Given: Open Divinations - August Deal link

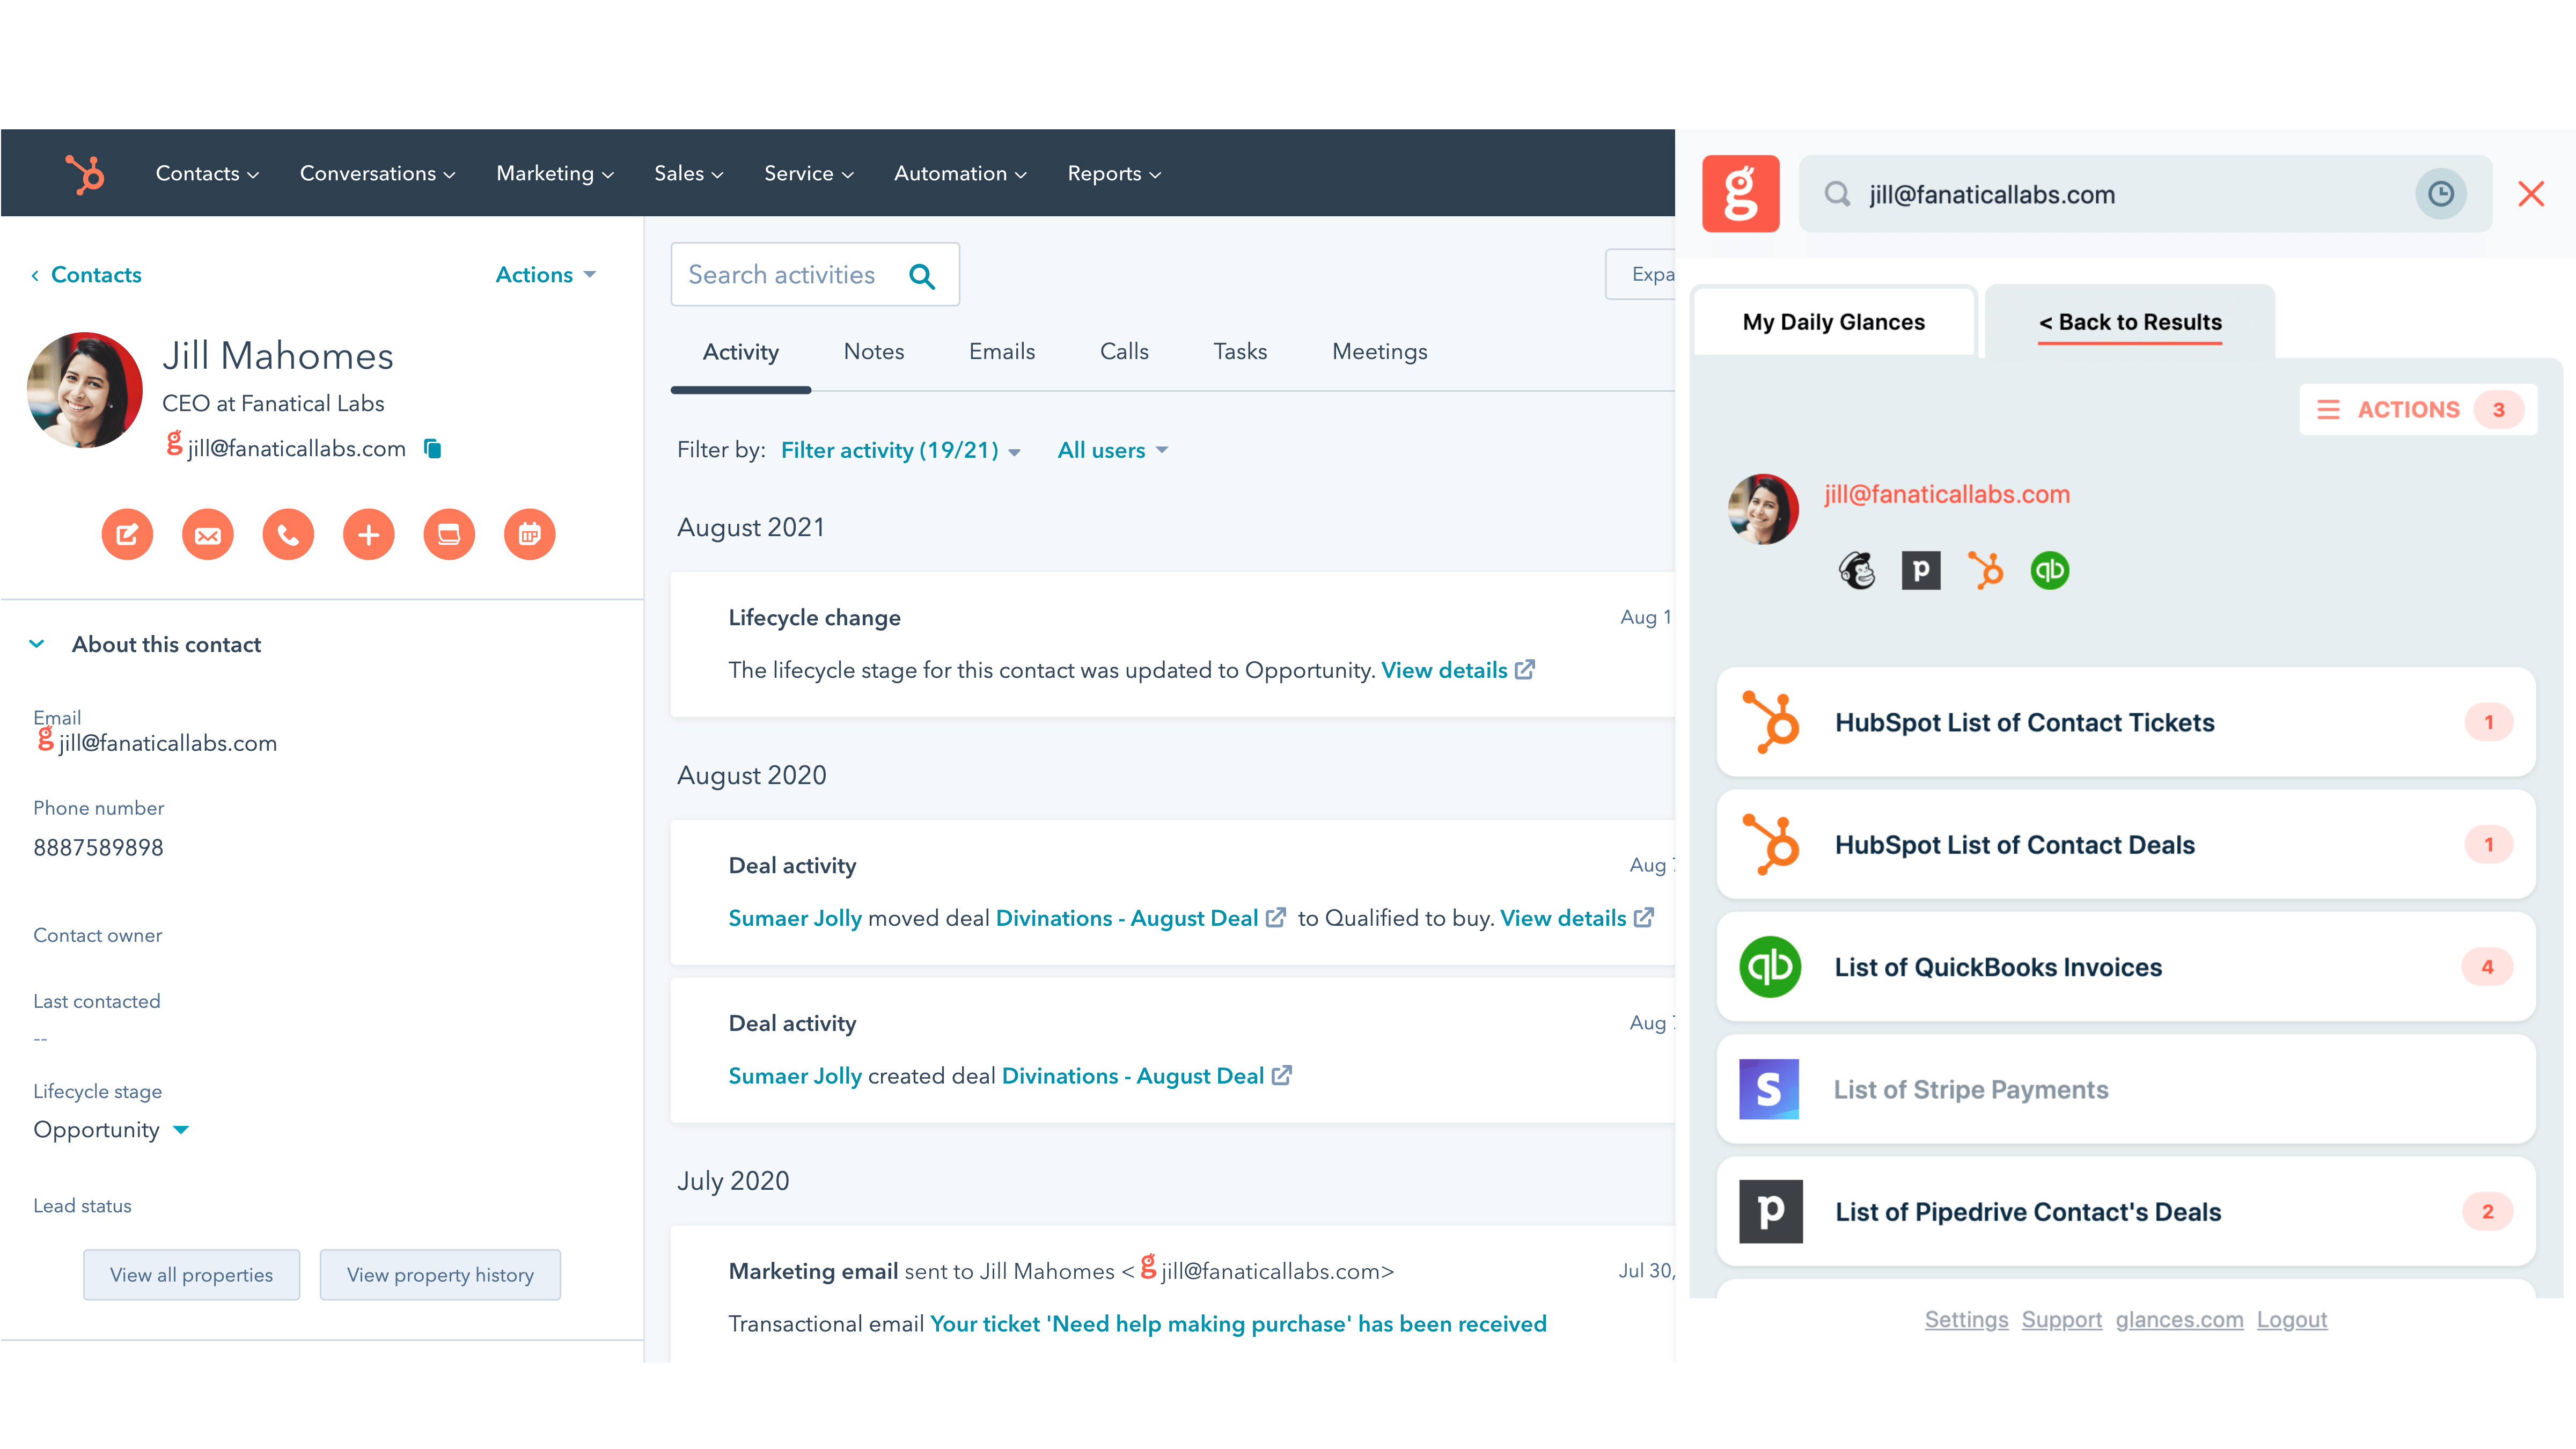Looking at the screenshot, I should click(1126, 918).
